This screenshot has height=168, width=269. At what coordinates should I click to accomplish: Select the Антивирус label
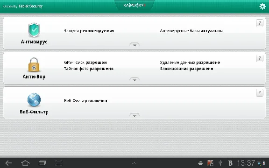click(34, 42)
